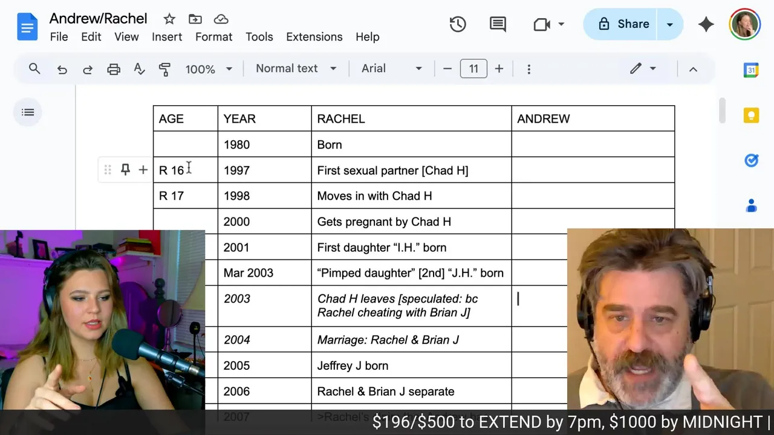Grab the row drag handle dots

pyautogui.click(x=108, y=170)
